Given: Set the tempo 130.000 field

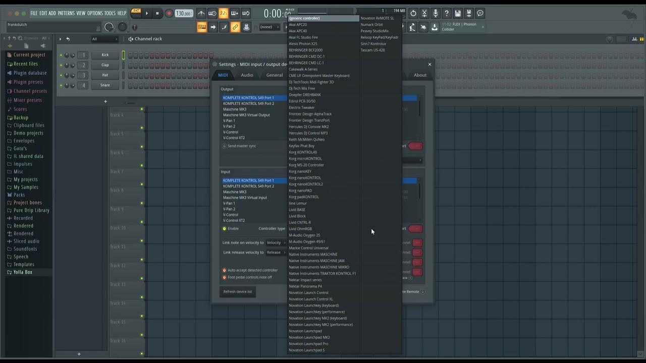Looking at the screenshot, I should [184, 14].
